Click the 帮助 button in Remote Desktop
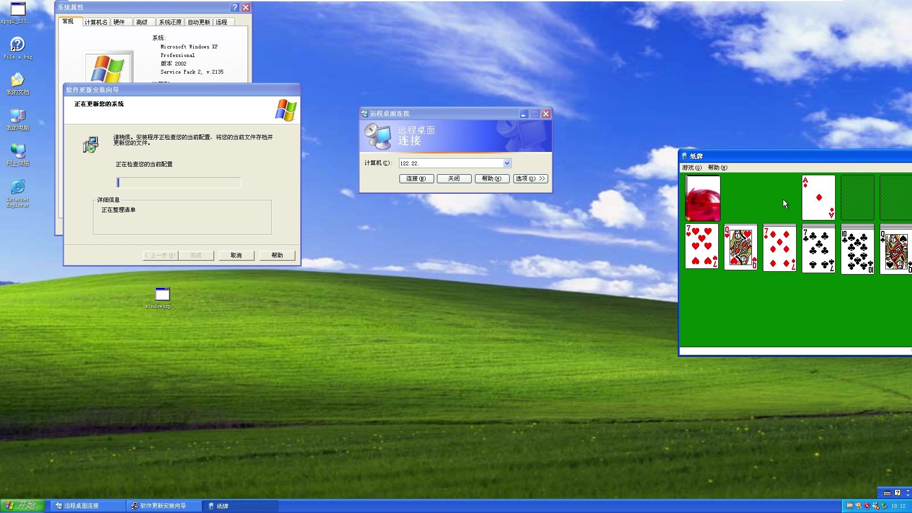912x513 pixels. (492, 179)
